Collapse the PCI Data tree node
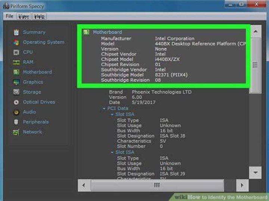The image size is (269, 201). pos(104,109)
